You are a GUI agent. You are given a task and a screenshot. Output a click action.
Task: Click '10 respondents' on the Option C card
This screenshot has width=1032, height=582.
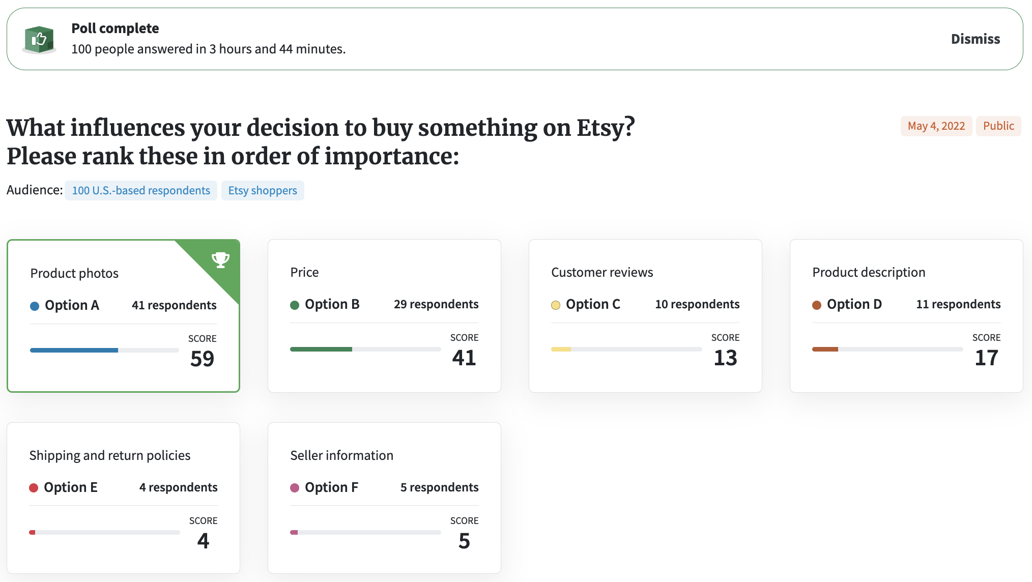click(x=697, y=304)
